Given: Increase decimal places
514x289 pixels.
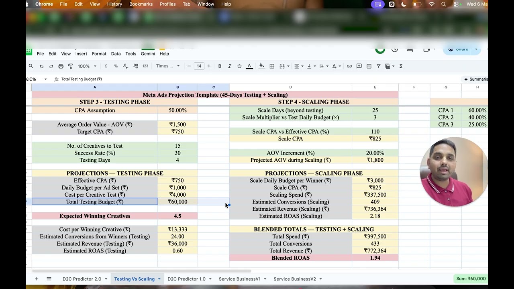Looking at the screenshot, I should pos(135,66).
